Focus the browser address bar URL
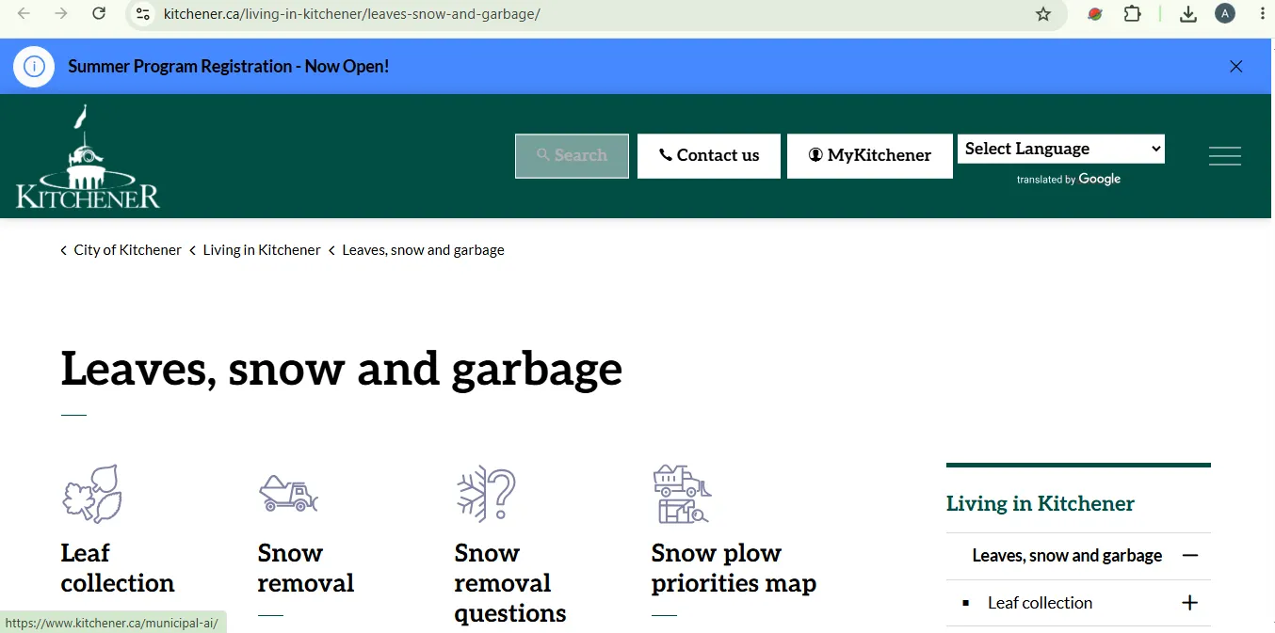The image size is (1275, 633). pos(352,14)
